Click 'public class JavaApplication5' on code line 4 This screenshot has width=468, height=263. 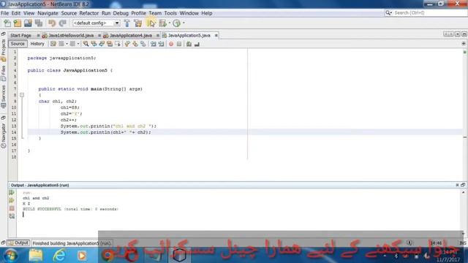67,70
